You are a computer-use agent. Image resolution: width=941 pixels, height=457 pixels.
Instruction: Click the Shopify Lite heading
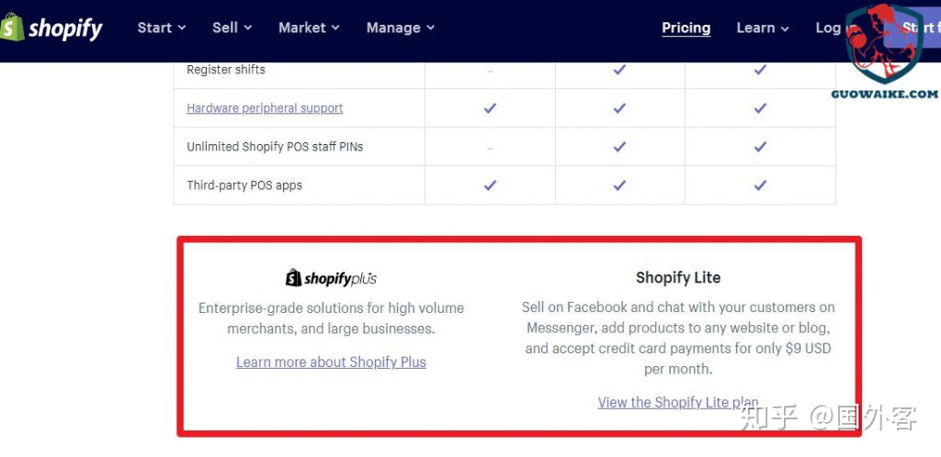[x=678, y=277]
